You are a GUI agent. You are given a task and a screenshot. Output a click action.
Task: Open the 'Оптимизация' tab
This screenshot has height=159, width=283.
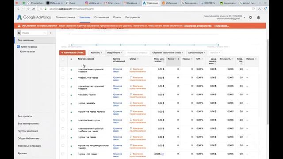click(102, 17)
